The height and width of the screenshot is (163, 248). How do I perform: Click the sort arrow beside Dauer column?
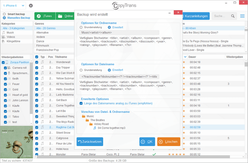click(x=185, y=57)
